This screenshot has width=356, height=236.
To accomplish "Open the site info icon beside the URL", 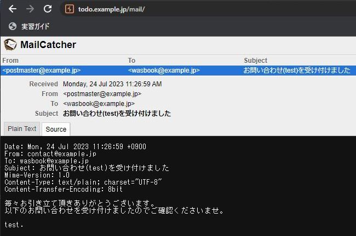I will pyautogui.click(x=70, y=9).
